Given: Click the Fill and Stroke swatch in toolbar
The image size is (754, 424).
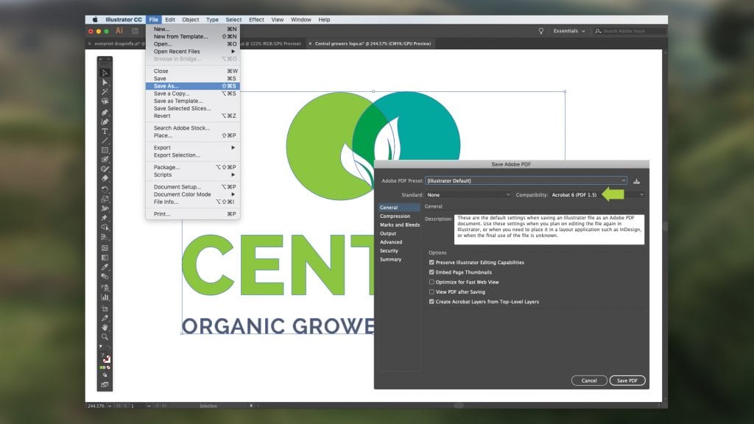Looking at the screenshot, I should (105, 358).
